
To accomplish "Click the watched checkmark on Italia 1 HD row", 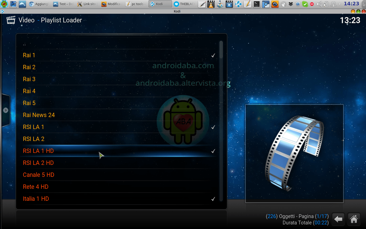I will pyautogui.click(x=213, y=199).
